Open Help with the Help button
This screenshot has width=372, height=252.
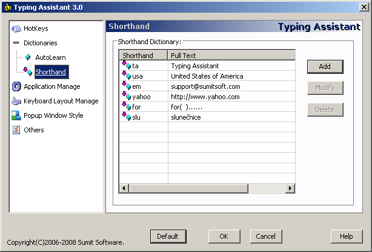tap(347, 236)
